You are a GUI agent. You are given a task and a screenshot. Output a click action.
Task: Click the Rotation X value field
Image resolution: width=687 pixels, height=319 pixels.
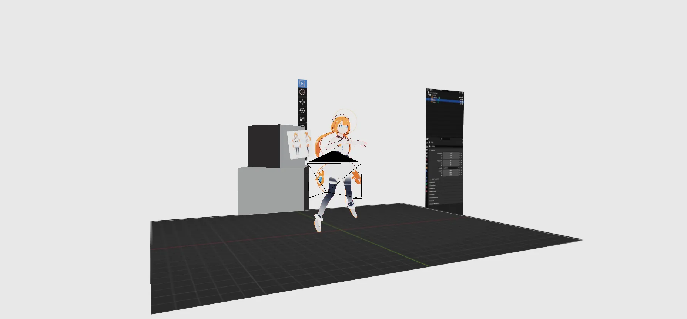451,161
